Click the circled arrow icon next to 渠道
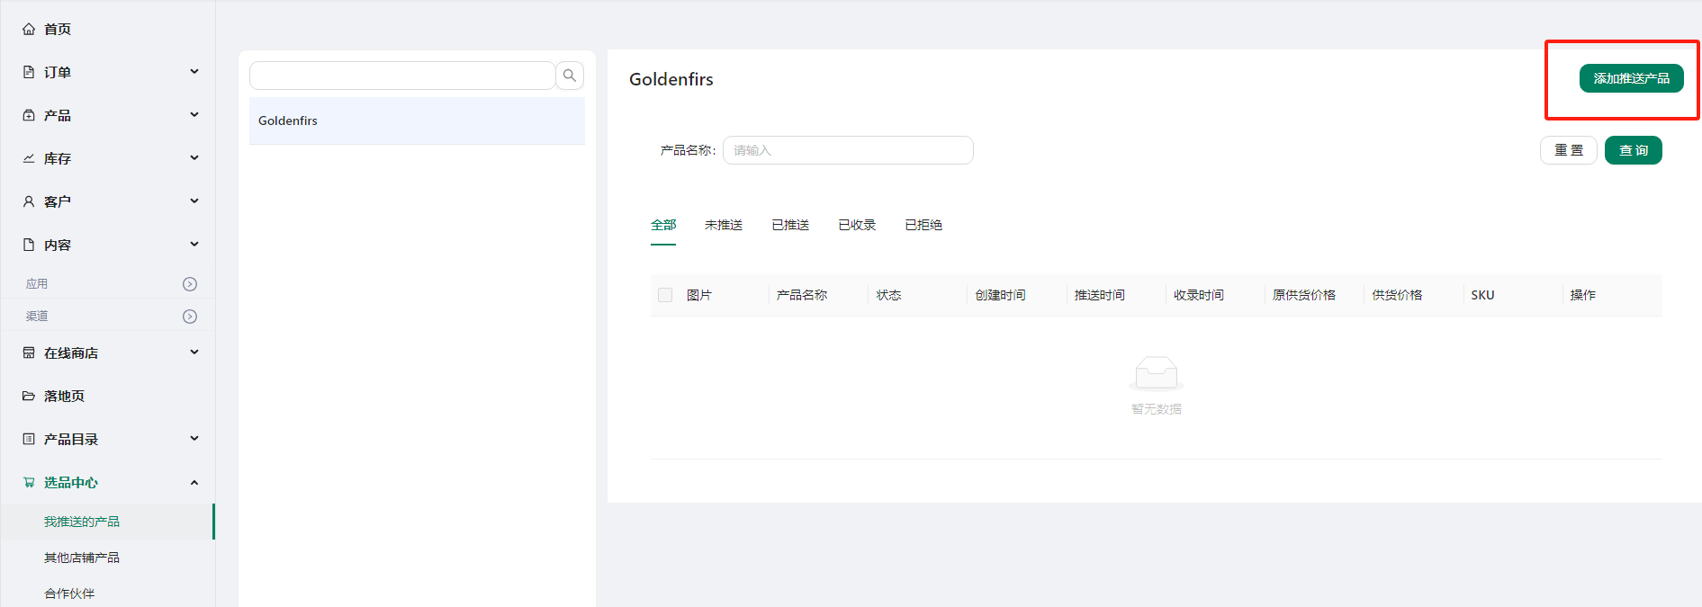 [190, 317]
